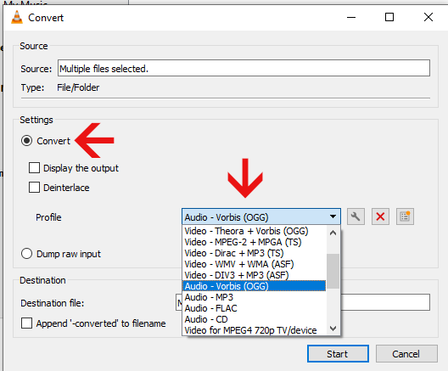Click the profile list scroll down arrow

(333, 328)
